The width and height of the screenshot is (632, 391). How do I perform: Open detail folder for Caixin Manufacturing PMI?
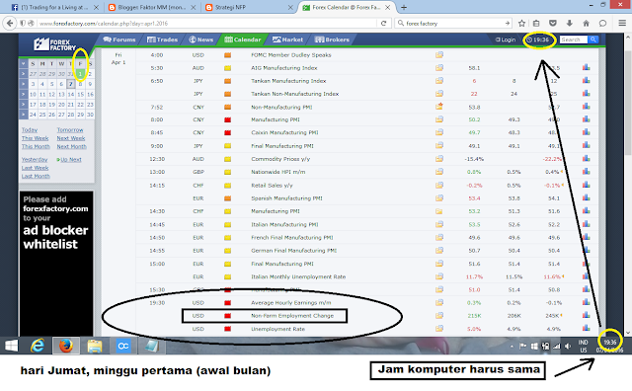coord(439,132)
